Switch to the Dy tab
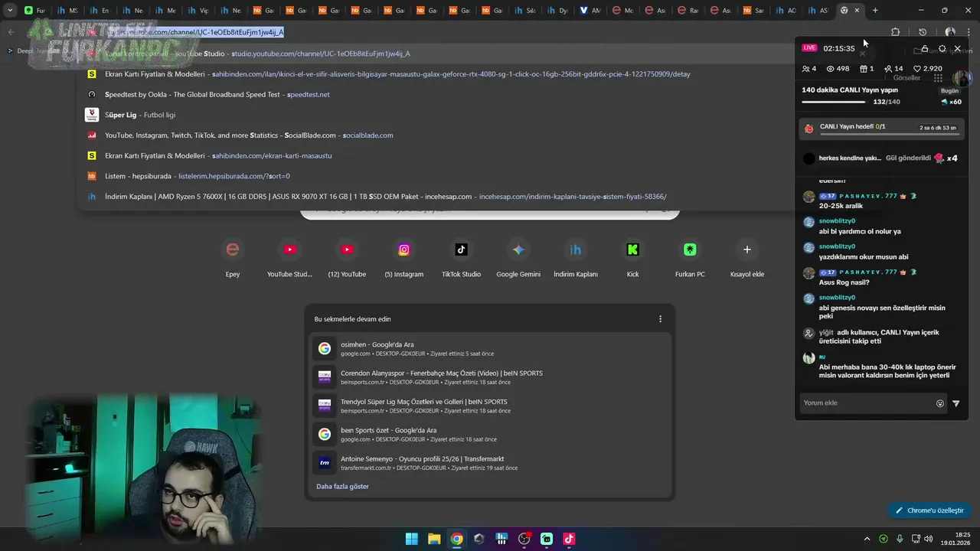 click(x=558, y=10)
